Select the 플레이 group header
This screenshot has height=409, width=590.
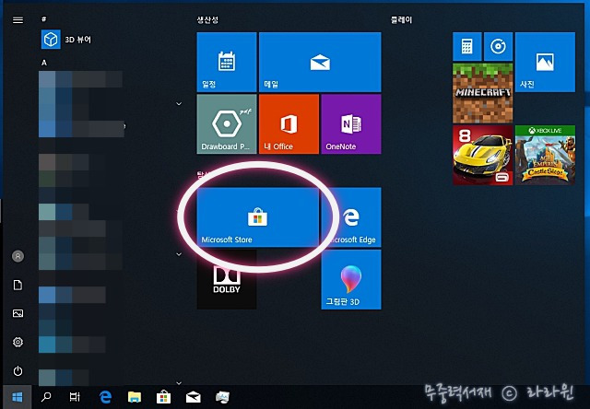(402, 20)
